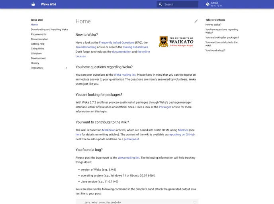The height and width of the screenshot is (204, 274).
Task: Open the mailing list archives link
Action: tap(135, 47)
